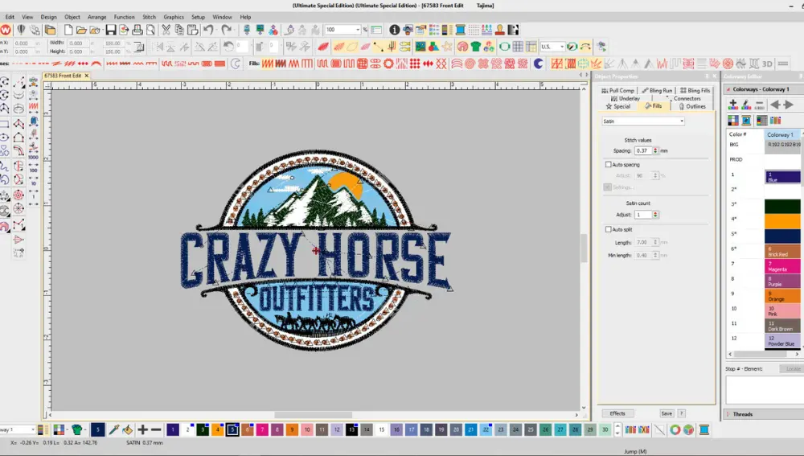Image resolution: width=804 pixels, height=456 pixels.
Task: Open the zoom percentage 100 dropdown
Action: click(x=358, y=30)
